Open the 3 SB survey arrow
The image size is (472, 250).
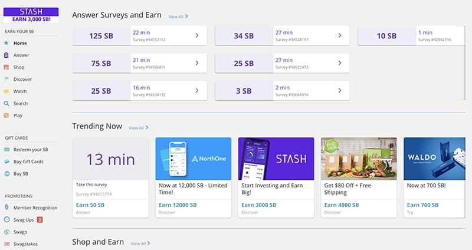[340, 90]
